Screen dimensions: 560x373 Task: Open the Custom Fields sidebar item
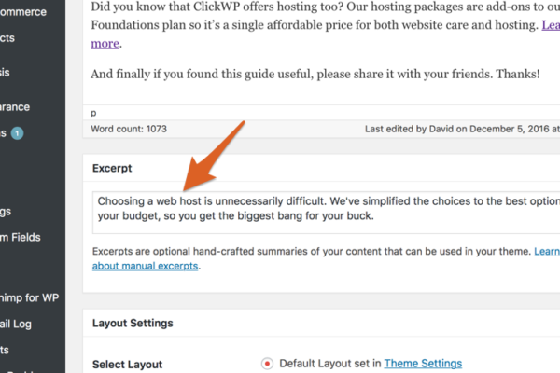20,238
